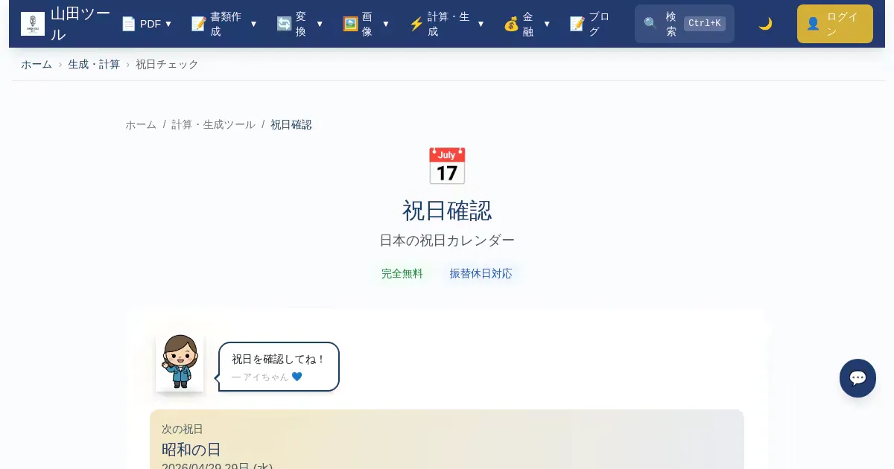Click the lightning bolt 計算・生成 icon
The image size is (894, 469).
[x=416, y=24]
